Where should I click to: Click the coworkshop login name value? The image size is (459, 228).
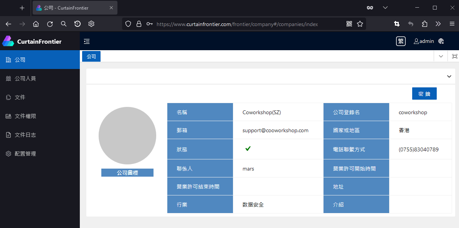click(413, 112)
